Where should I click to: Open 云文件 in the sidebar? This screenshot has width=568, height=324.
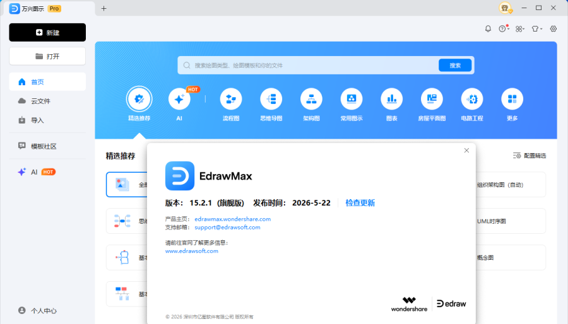coord(47,101)
